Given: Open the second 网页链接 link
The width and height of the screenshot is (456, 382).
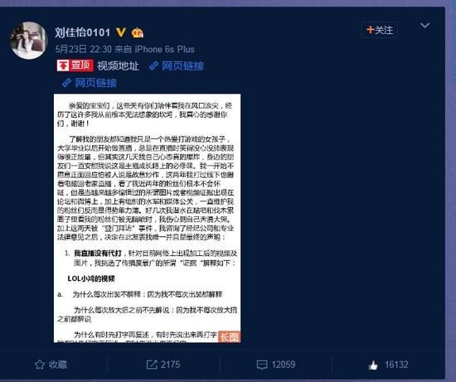Looking at the screenshot, I should [95, 83].
